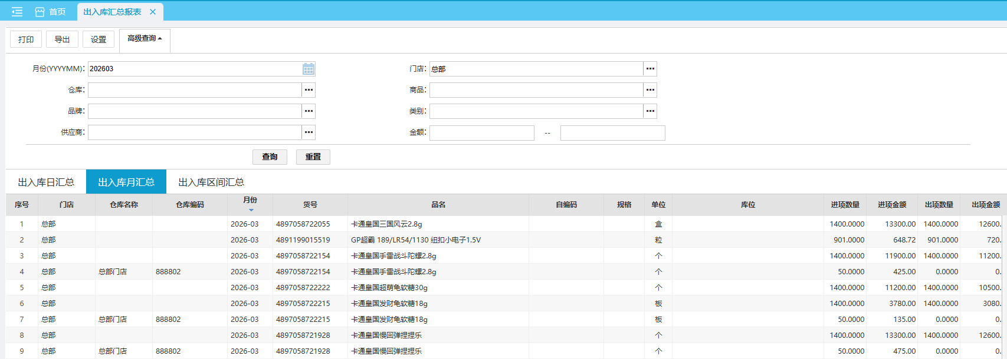Click the 品牌 ellipsis lookup button

pos(309,111)
